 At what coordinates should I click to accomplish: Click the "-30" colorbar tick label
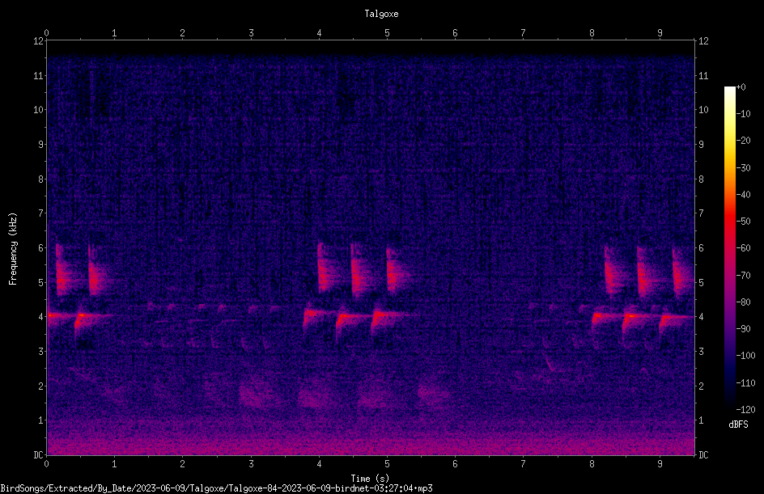click(744, 168)
